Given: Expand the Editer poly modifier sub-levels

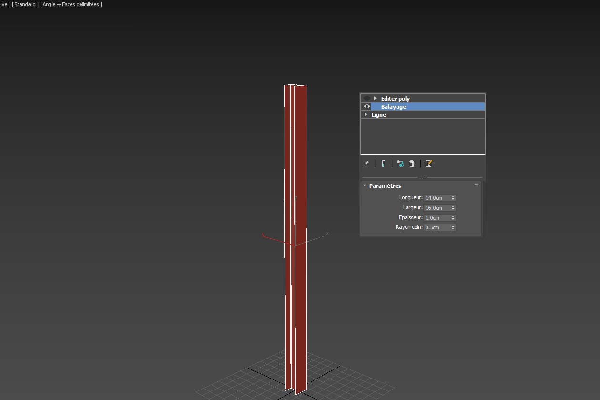Looking at the screenshot, I should click(x=376, y=98).
